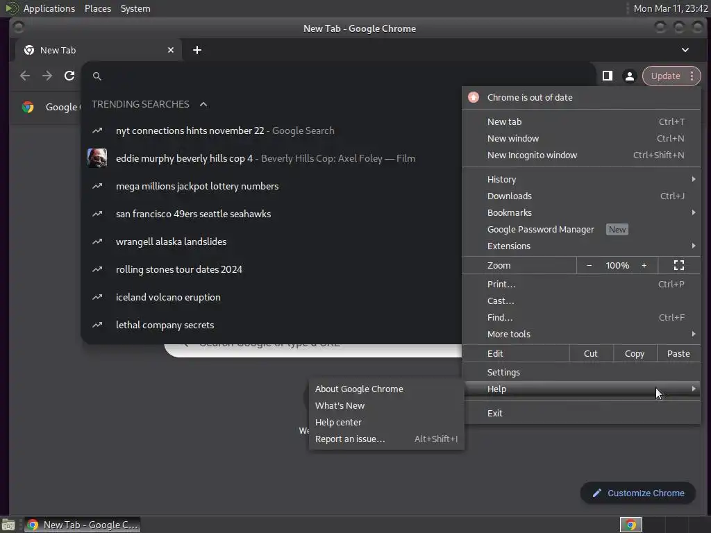Click the pencil icon on Customize Chrome
711x533 pixels.
pyautogui.click(x=596, y=493)
